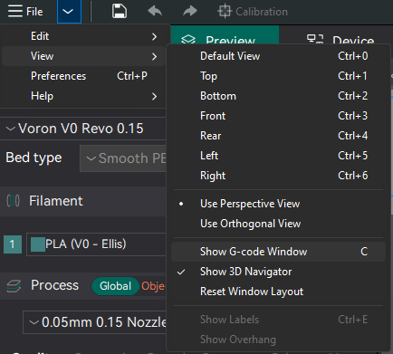
Task: Enable Use Perspective View
Action: (x=278, y=204)
